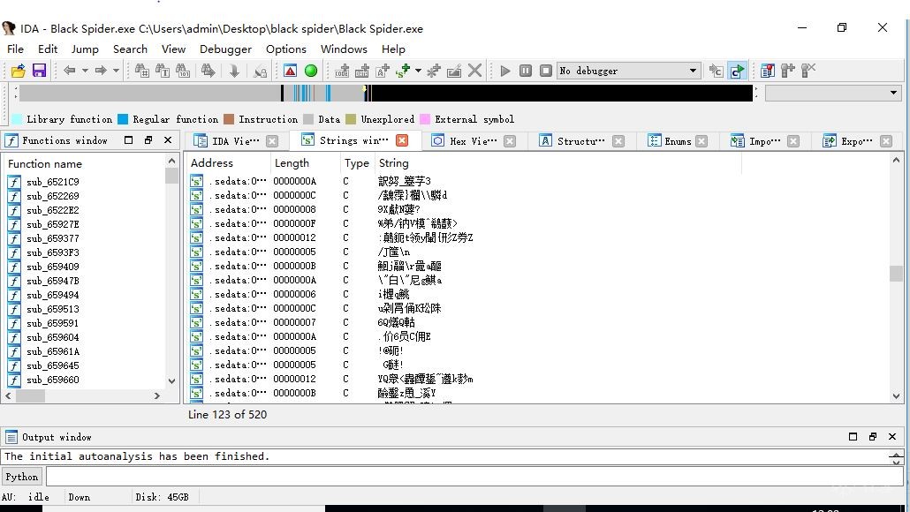Click the Save database floppy icon
This screenshot has height=512, width=910.
tap(39, 71)
